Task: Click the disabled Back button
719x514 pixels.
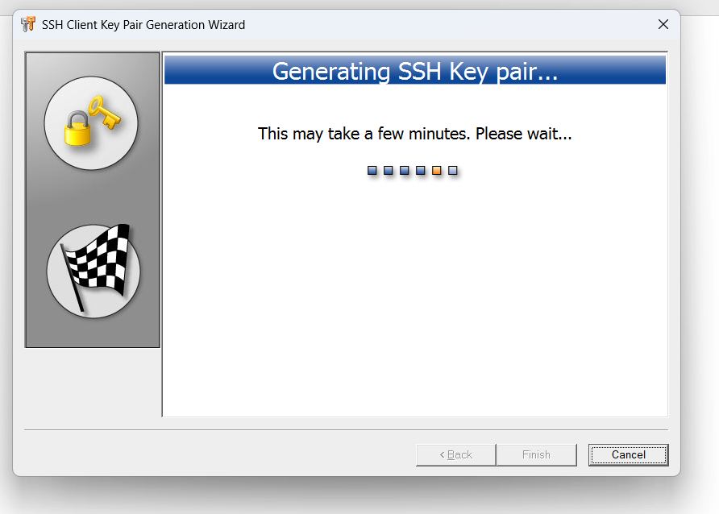Action: coord(455,454)
